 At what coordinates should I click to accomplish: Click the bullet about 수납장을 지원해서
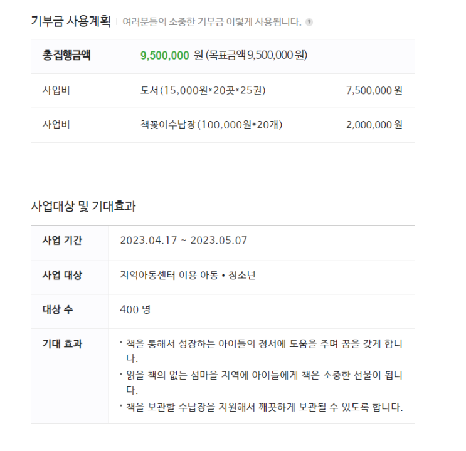tap(262, 407)
